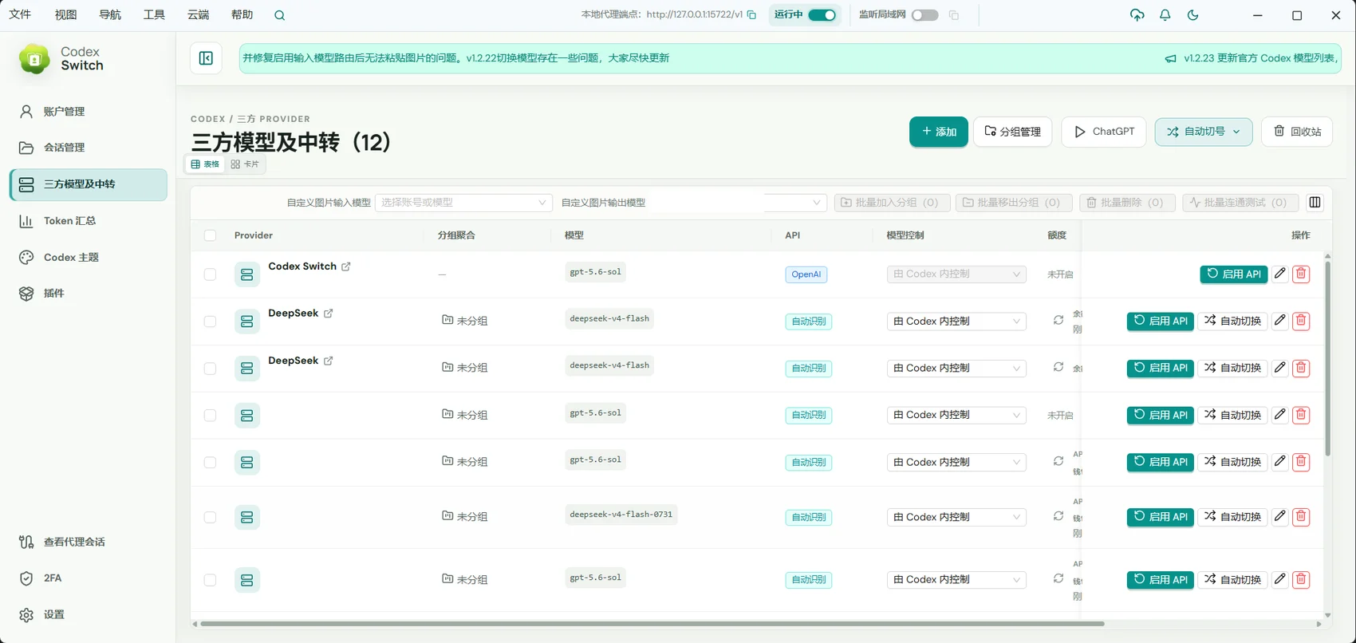Click the cloud upload icon in title bar

[1137, 15]
